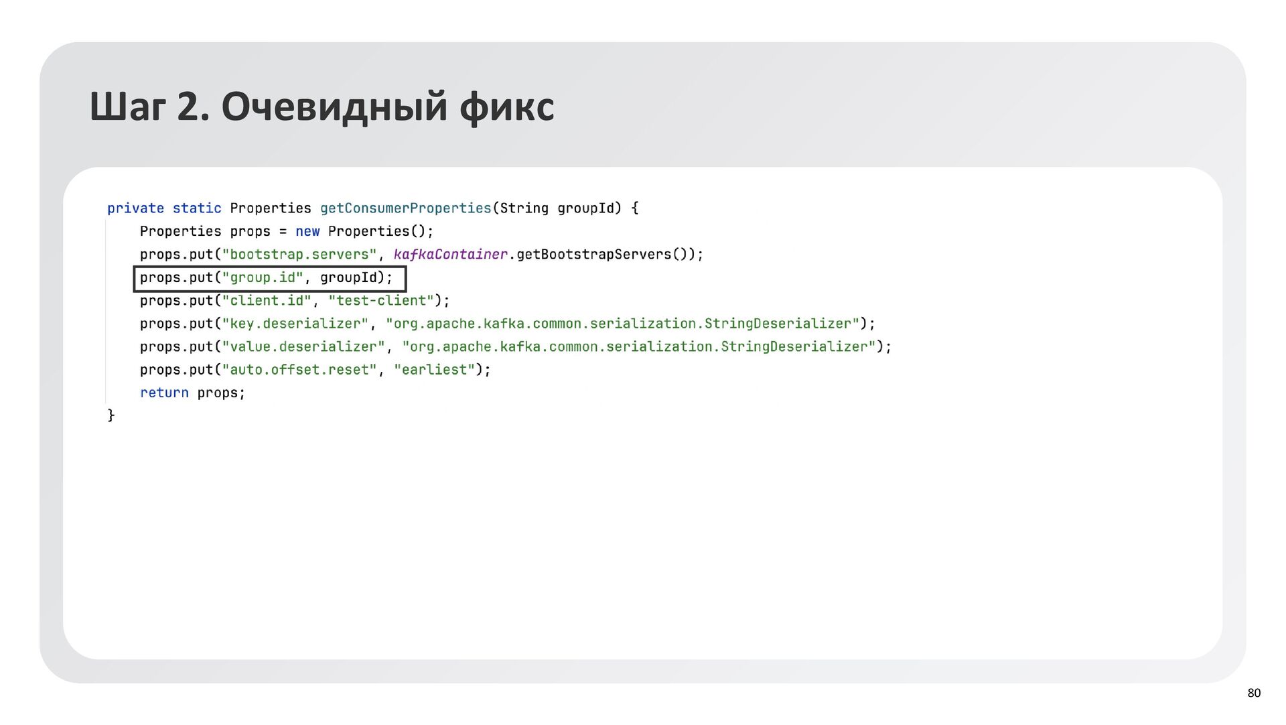Click the "client.id" string literal

(267, 301)
